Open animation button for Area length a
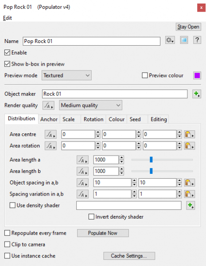Viewport: 206px width, 266px height. click(82, 160)
